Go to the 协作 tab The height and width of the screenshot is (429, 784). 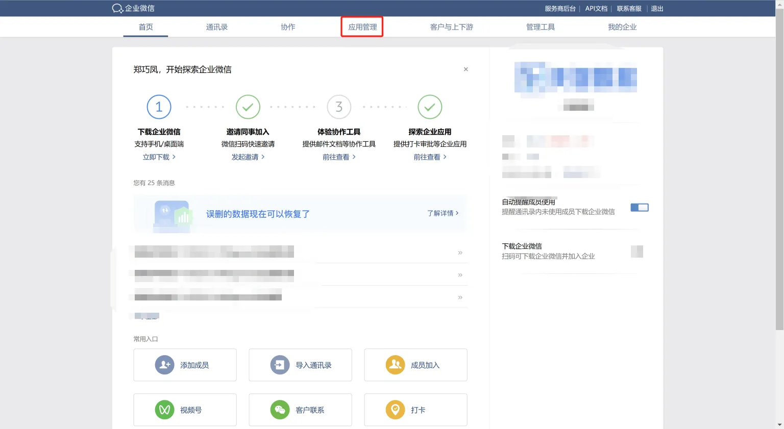pos(288,27)
